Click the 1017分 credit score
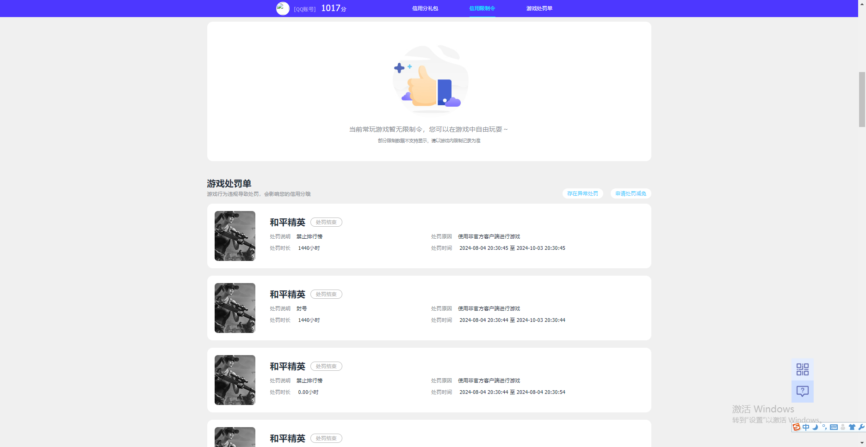The height and width of the screenshot is (447, 866). tap(334, 8)
